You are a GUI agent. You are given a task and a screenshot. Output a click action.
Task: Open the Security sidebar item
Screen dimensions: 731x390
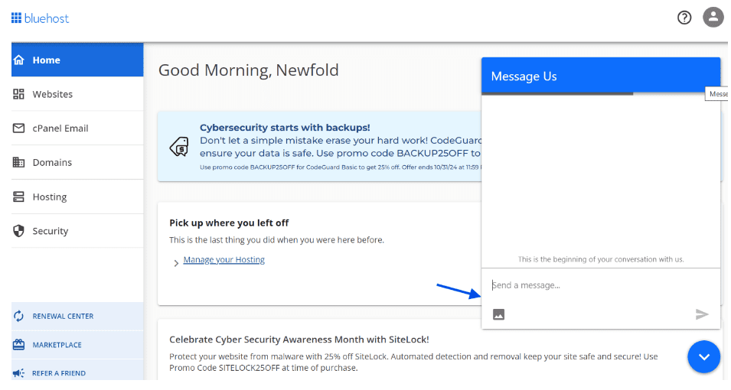pos(77,231)
